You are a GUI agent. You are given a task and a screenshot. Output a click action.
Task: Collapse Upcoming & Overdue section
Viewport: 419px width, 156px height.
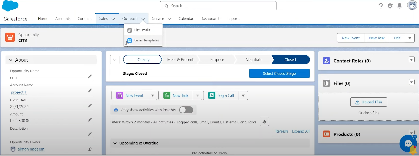(x=115, y=143)
